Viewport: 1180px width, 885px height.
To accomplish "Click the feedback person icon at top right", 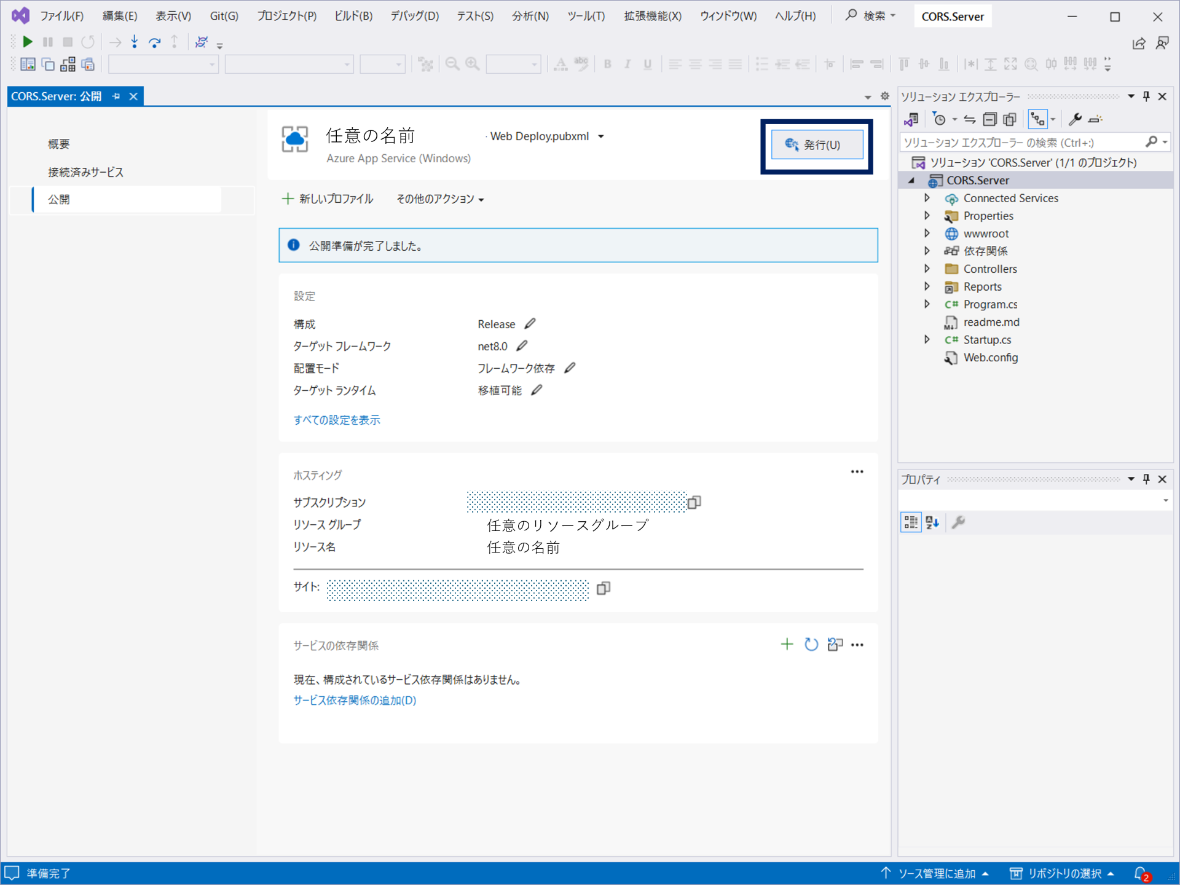I will coord(1162,43).
